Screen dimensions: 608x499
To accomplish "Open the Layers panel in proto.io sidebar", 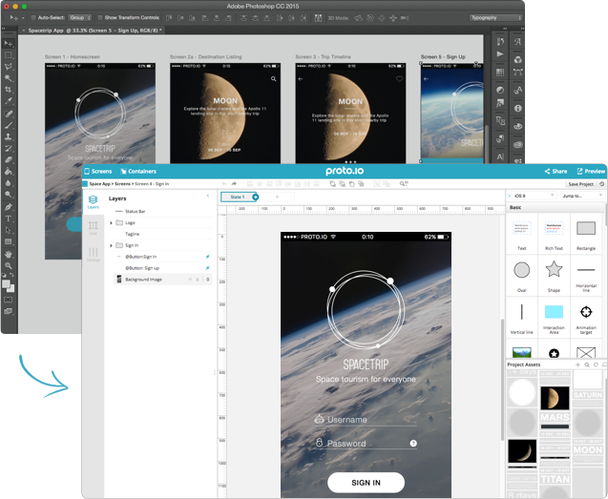I will click(x=94, y=201).
